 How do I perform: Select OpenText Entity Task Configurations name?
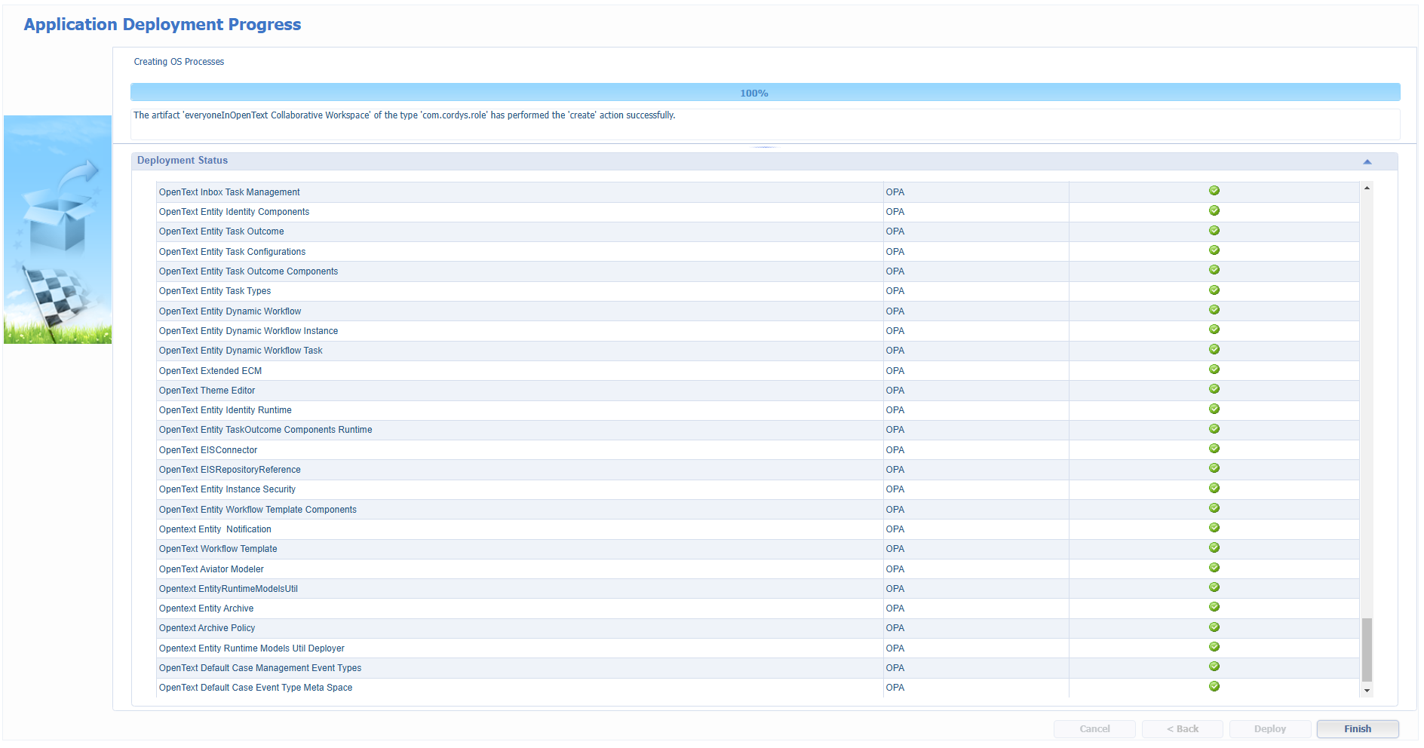pyautogui.click(x=232, y=252)
